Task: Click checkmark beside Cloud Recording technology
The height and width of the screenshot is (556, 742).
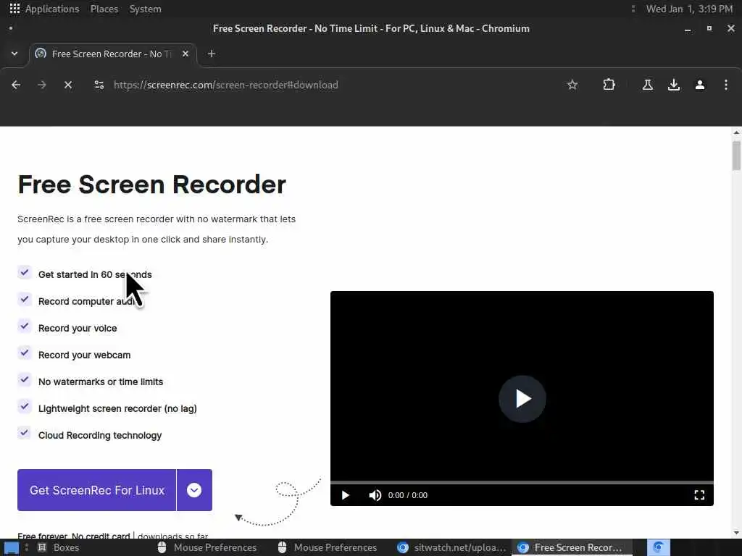Action: click(x=24, y=434)
